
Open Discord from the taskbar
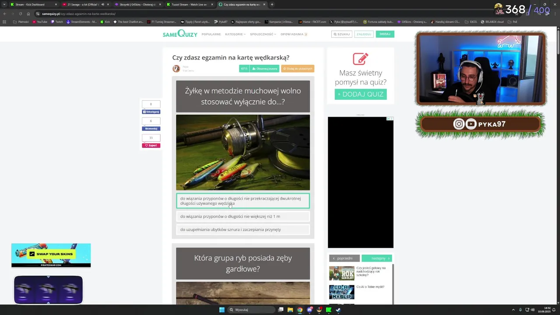click(x=310, y=310)
